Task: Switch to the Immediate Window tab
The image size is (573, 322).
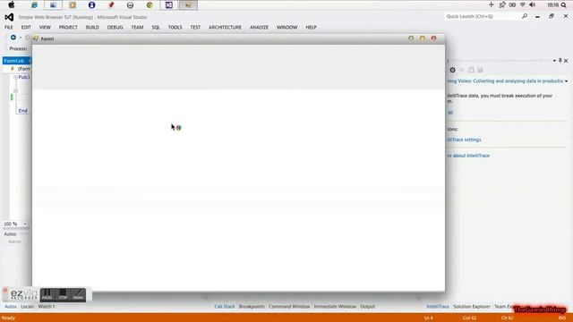Action: [335, 307]
